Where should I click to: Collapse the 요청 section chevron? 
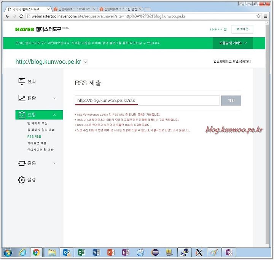click(54, 115)
